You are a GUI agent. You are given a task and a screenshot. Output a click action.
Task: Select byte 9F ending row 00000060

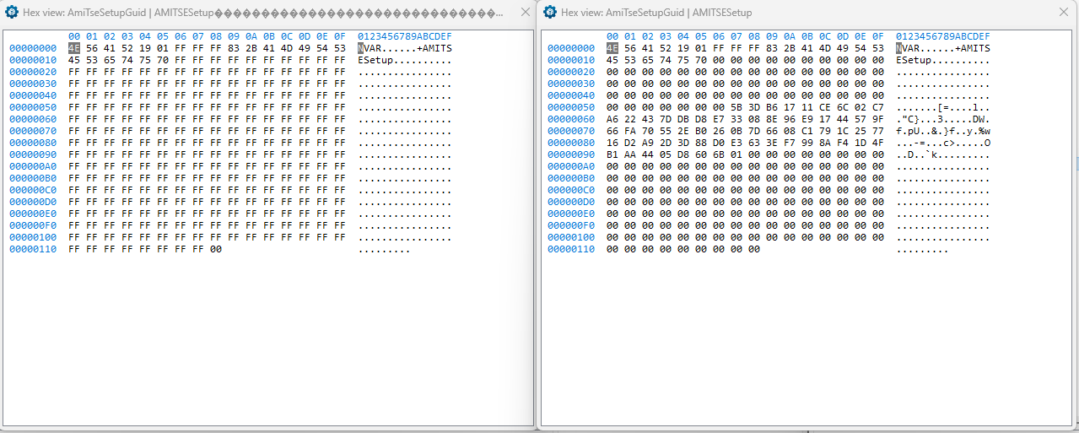[x=878, y=119]
